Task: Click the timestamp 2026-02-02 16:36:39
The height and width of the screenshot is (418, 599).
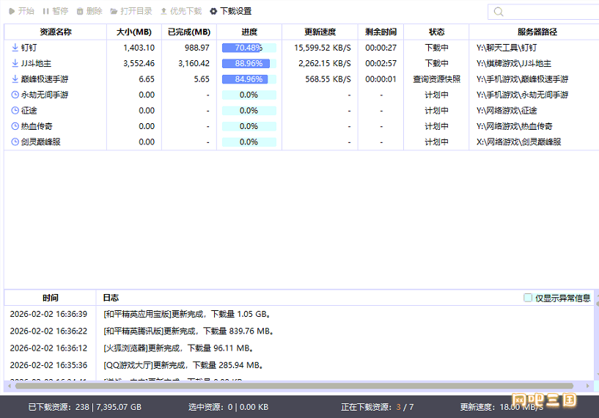Action: tap(48, 314)
